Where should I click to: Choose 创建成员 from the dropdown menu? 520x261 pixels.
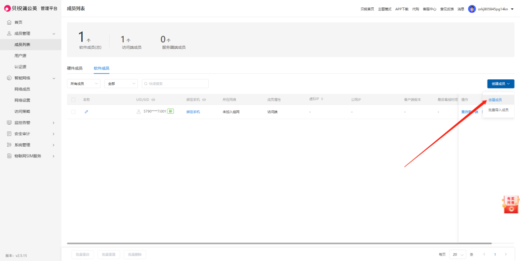495,99
